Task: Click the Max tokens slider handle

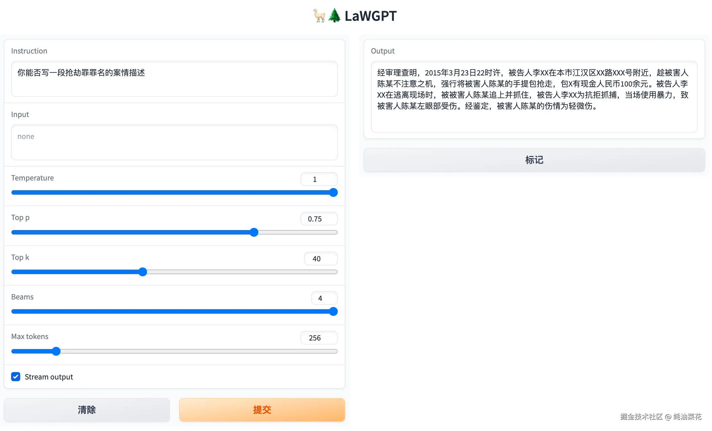Action: (56, 351)
